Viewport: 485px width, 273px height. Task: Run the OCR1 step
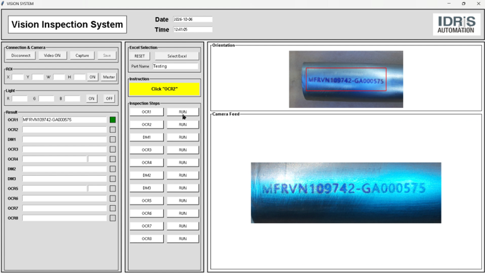pos(183,112)
